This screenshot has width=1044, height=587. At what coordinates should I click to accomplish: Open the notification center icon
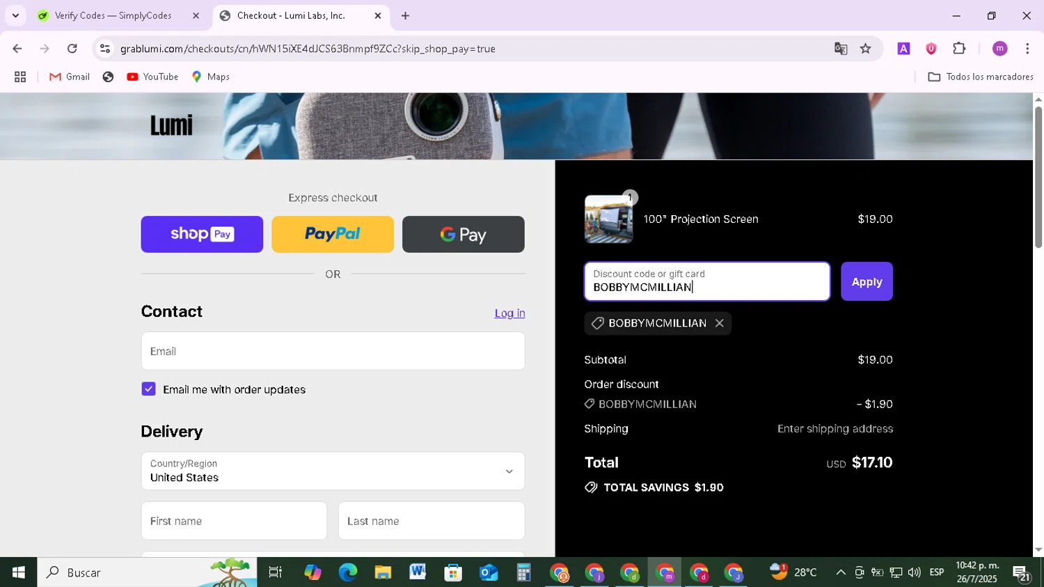1022,573
